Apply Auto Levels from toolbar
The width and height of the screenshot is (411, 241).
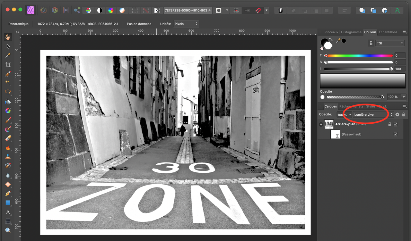point(89,10)
